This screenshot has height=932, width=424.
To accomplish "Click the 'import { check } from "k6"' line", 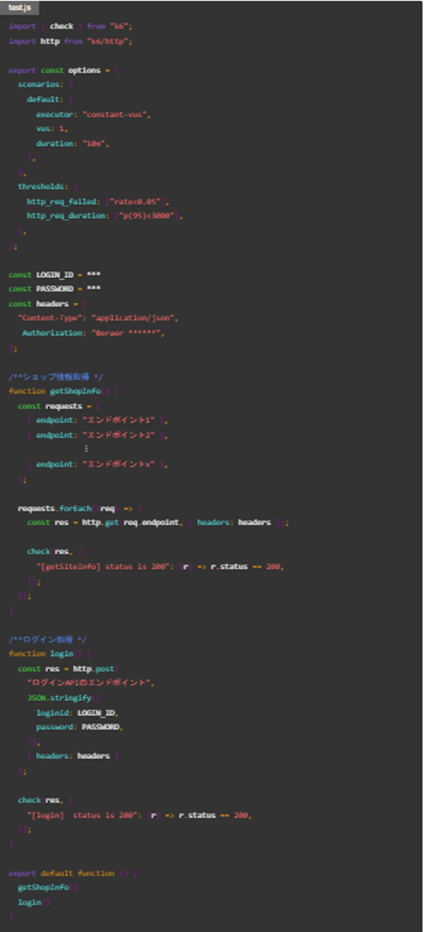I will [x=71, y=27].
